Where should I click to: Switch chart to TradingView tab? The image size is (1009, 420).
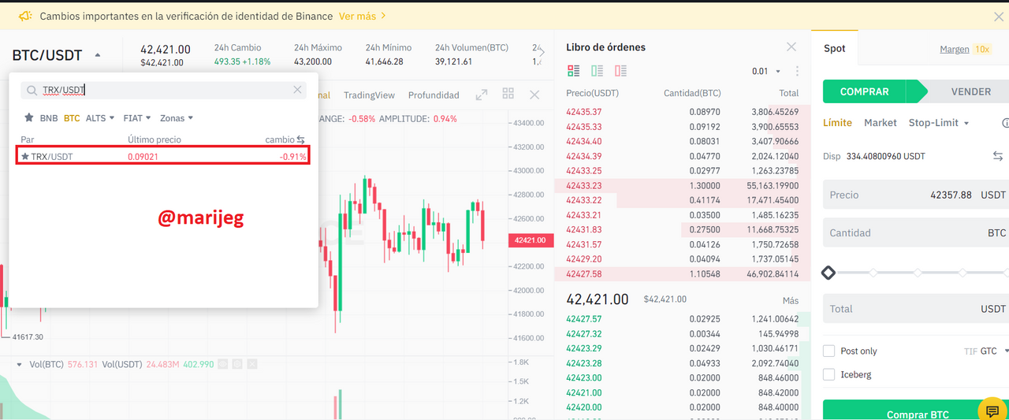(x=369, y=95)
